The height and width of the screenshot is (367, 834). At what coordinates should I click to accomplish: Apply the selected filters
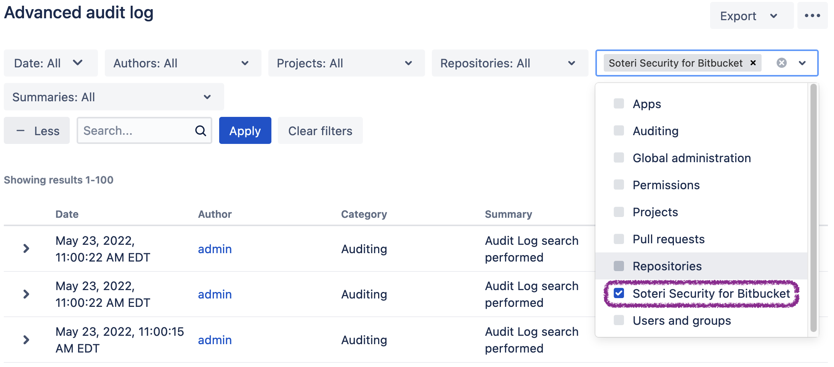245,131
